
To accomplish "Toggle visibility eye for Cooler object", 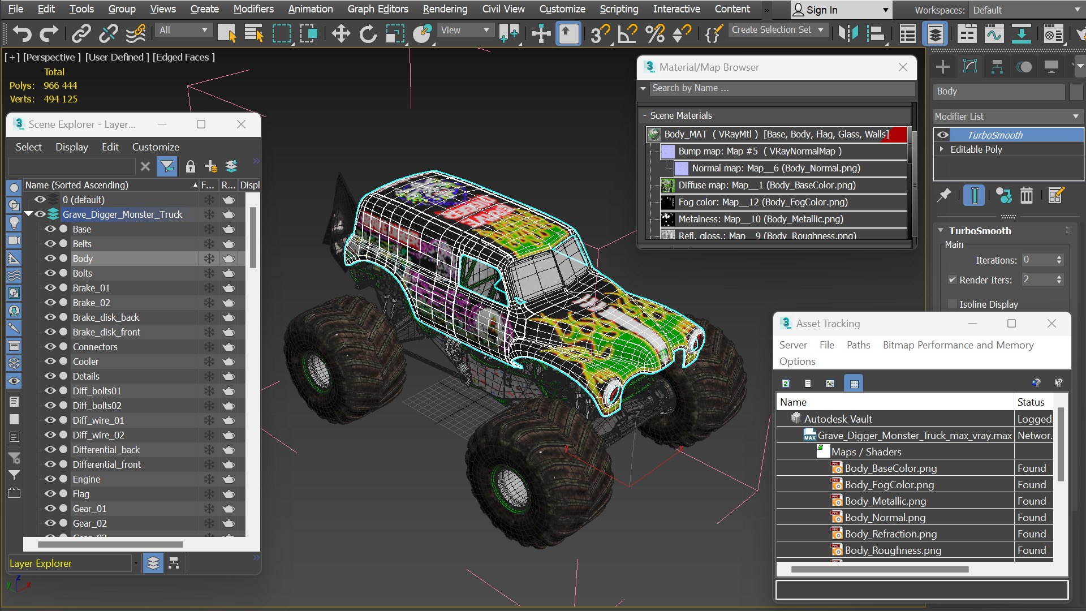I will pyautogui.click(x=50, y=362).
